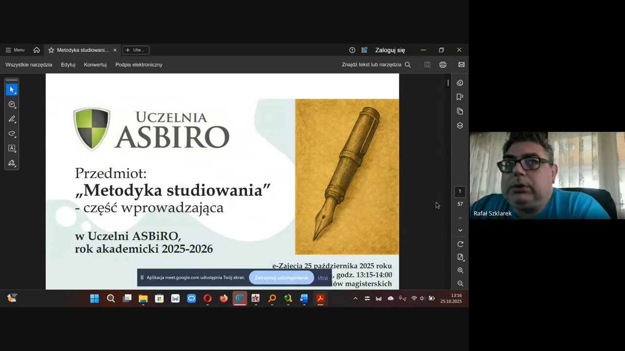Screen dimensions: 625x351
Task: Open the Menu hamburger
Action: (x=15, y=50)
